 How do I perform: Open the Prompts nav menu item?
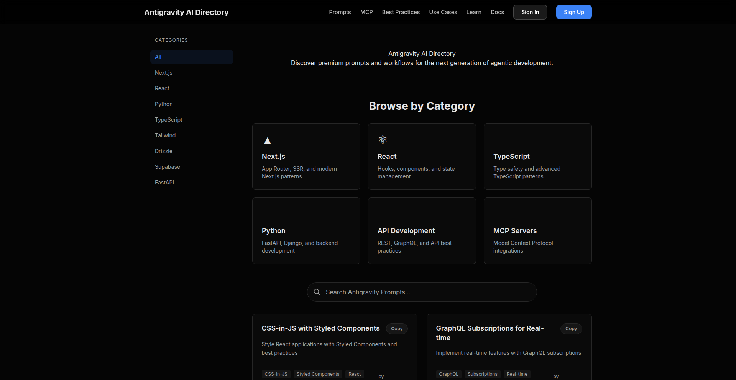coord(340,12)
